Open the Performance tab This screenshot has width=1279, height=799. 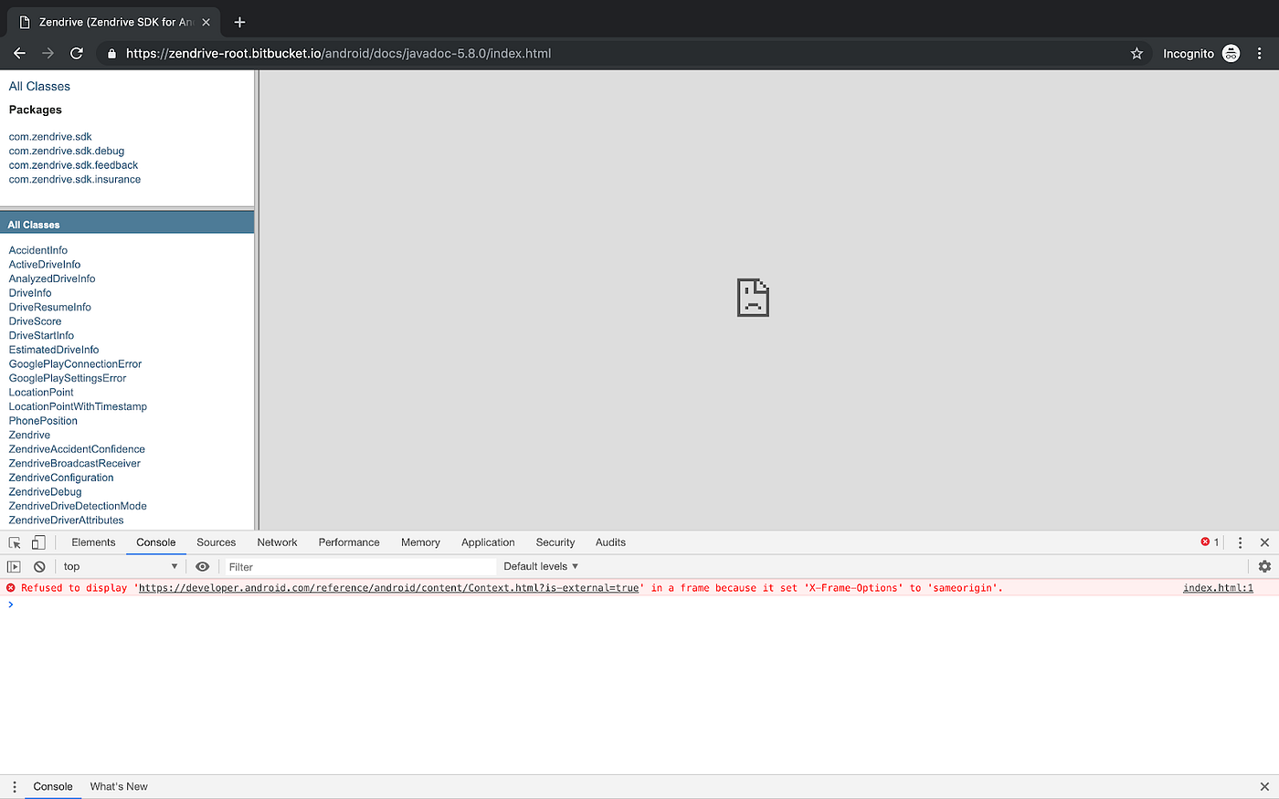[349, 542]
